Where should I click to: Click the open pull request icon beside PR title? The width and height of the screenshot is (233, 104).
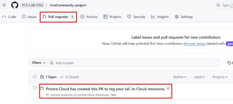42,88
